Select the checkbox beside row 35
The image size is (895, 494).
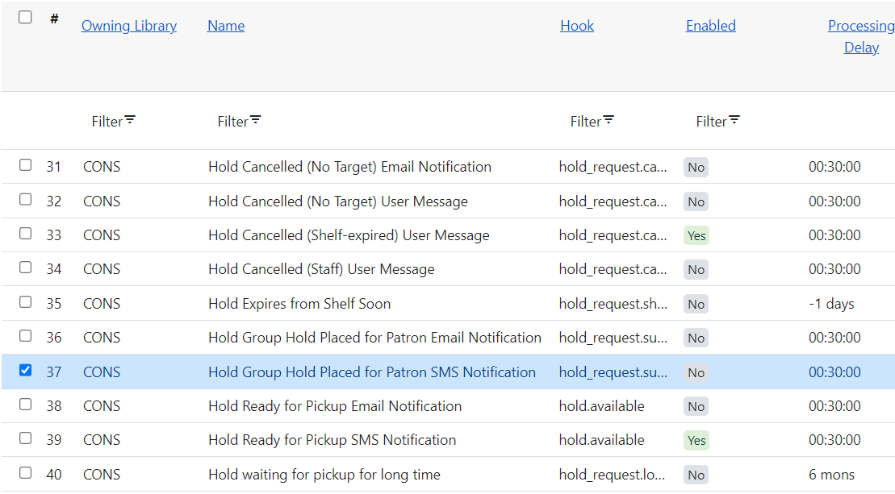tap(25, 303)
